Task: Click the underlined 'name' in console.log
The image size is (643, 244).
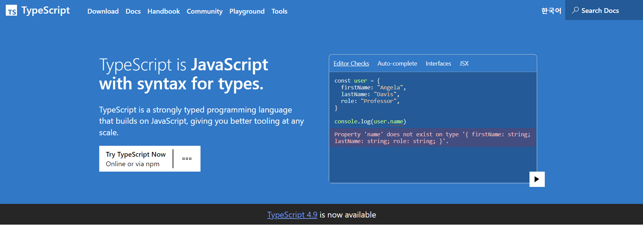Action: 396,122
